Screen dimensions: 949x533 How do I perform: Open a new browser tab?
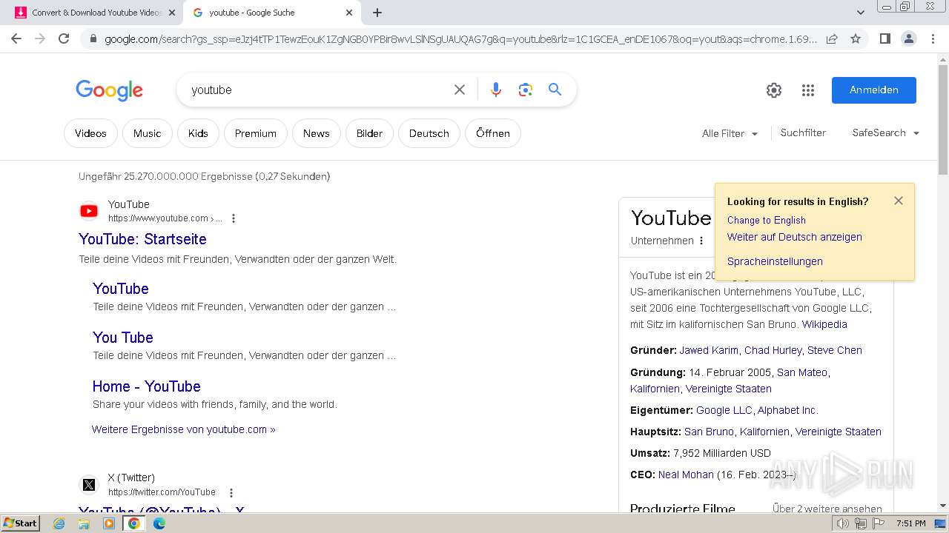[377, 13]
